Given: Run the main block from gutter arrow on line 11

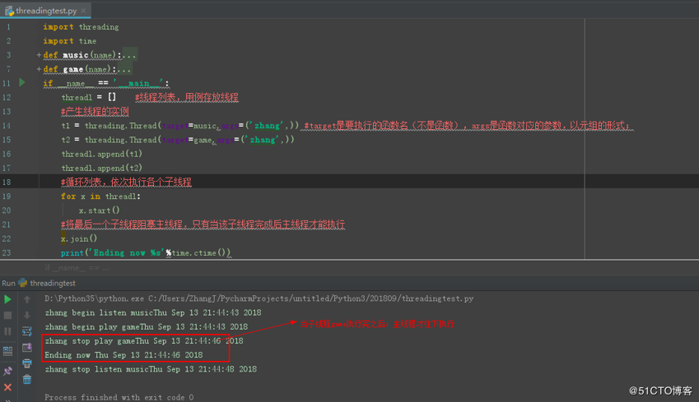Looking at the screenshot, I should pyautogui.click(x=22, y=82).
